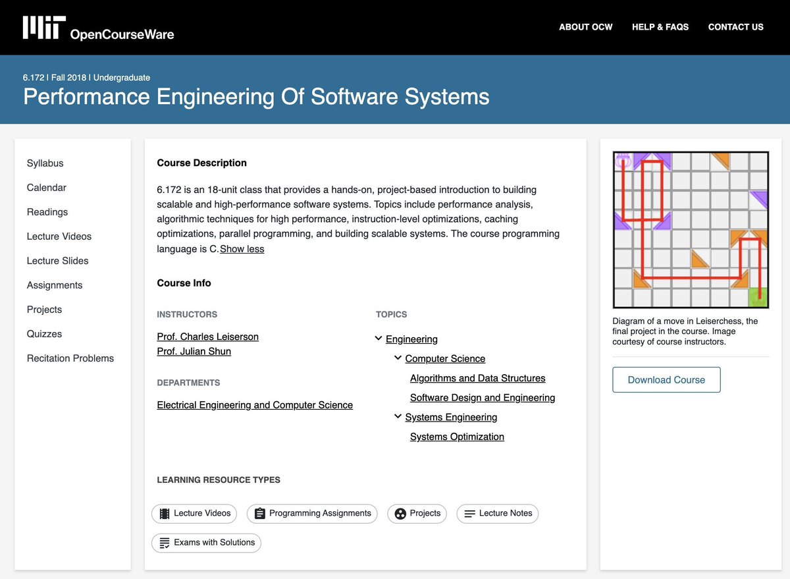This screenshot has height=579, width=790.
Task: Open HELP & FAQS in top navigation
Action: click(x=660, y=27)
